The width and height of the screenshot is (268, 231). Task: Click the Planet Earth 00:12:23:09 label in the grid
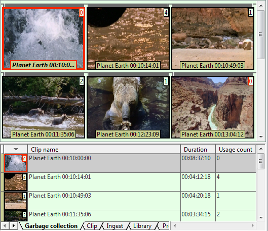[x=128, y=134]
